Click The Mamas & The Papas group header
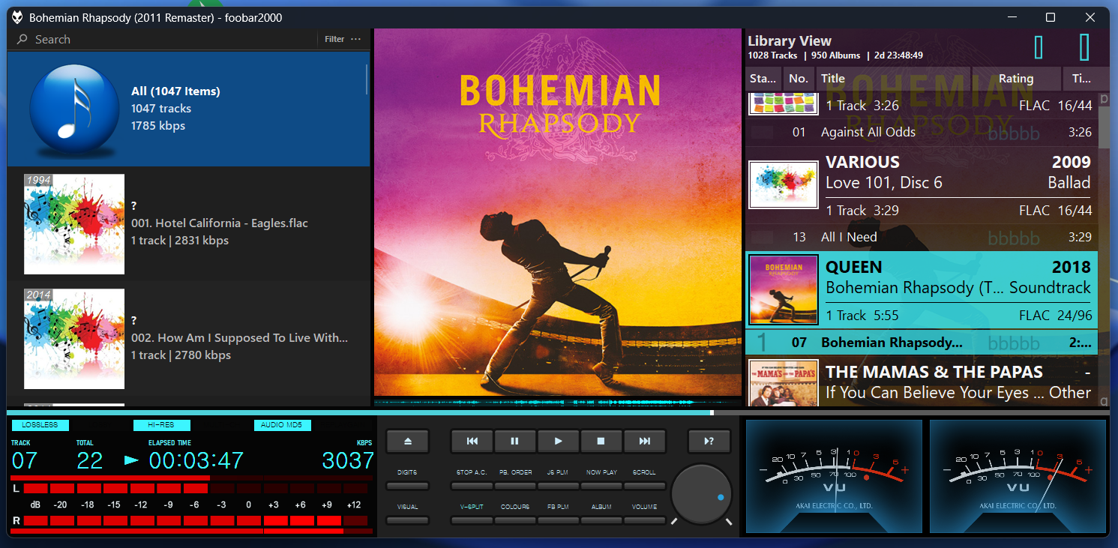Image resolution: width=1118 pixels, height=548 pixels. pos(922,382)
